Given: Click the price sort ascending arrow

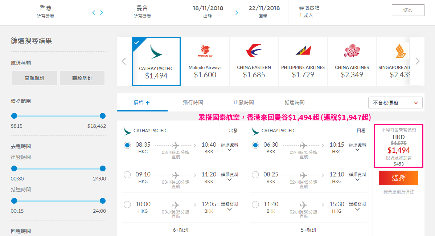Looking at the screenshot, I should click(x=148, y=103).
